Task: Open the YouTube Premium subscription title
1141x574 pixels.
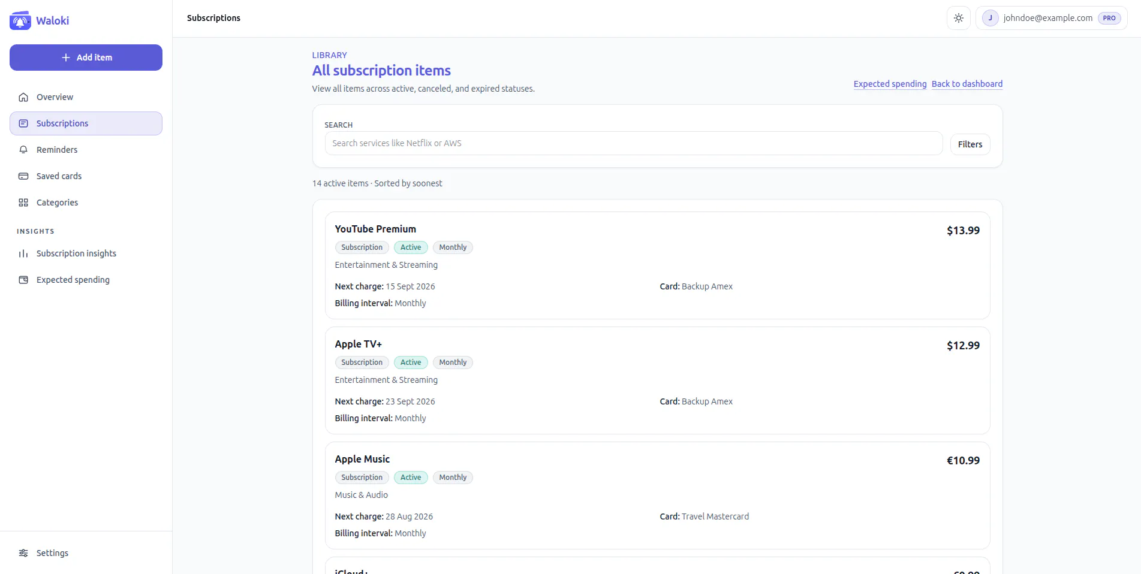Action: pos(375,229)
